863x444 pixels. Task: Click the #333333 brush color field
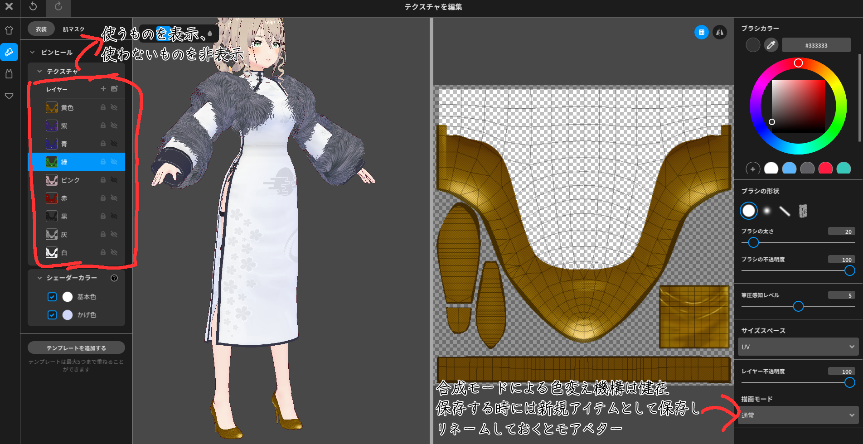816,45
